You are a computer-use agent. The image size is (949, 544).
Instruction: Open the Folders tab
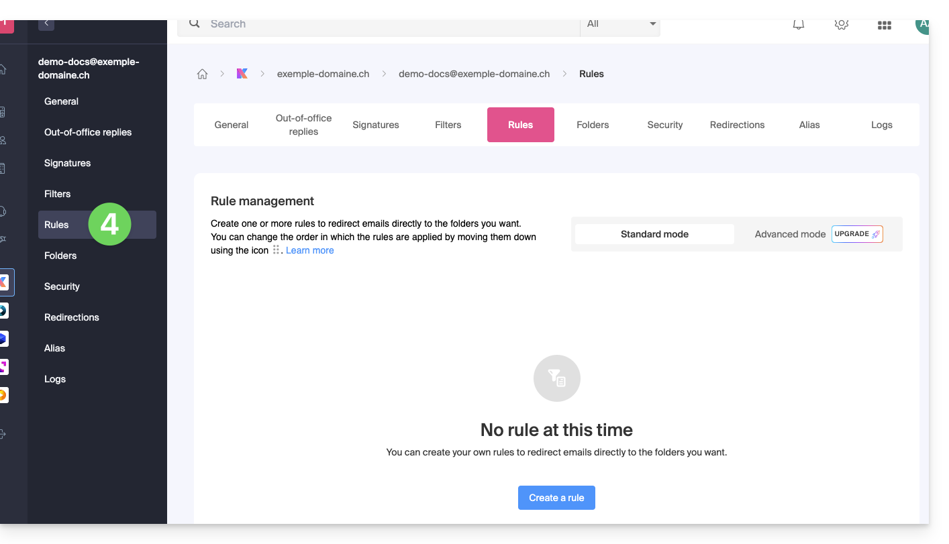click(x=592, y=125)
